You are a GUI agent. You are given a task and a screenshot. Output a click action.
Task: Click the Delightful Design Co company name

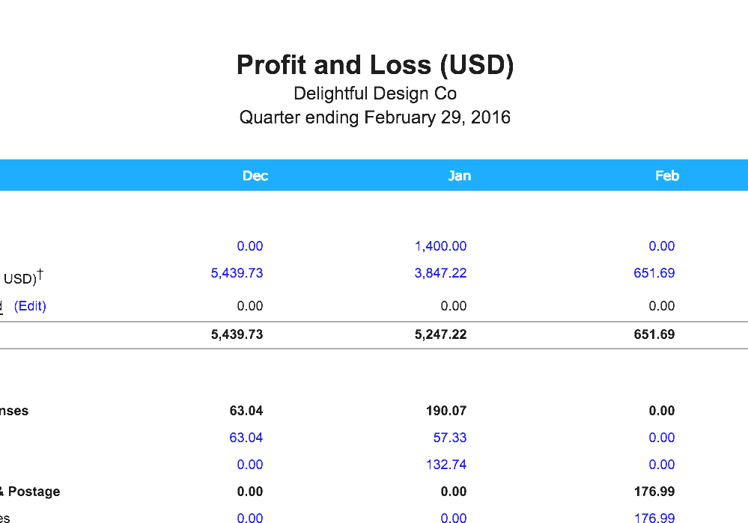pos(374,93)
